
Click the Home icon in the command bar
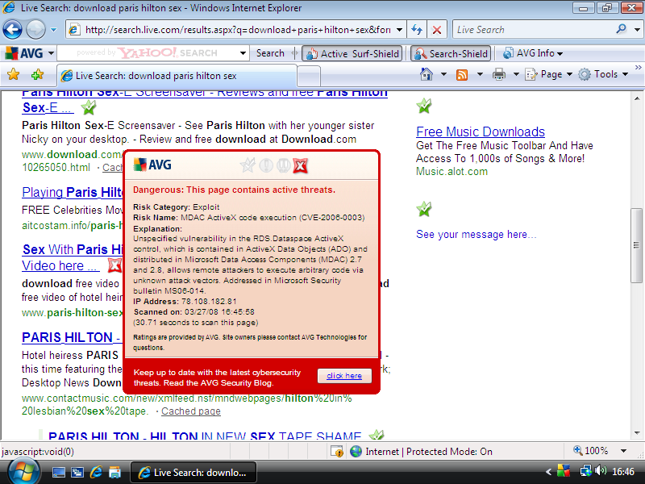tap(427, 74)
